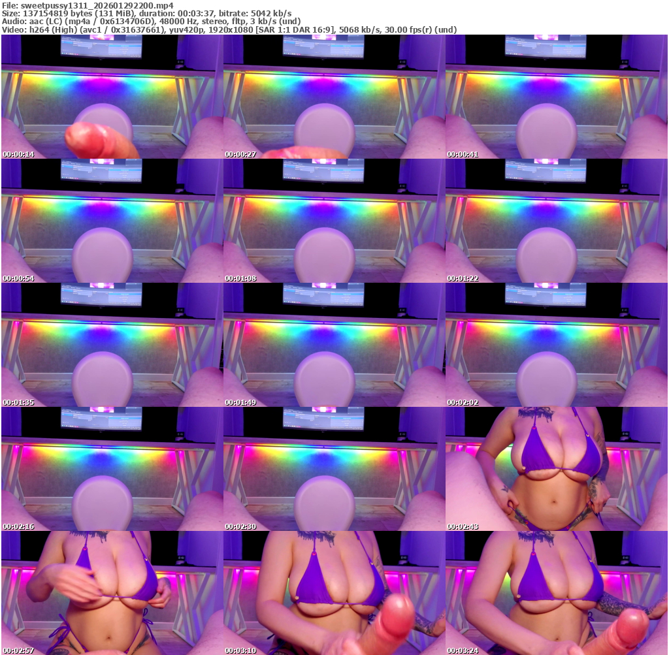Click the "File:" name line in header
The height and width of the screenshot is (655, 669).
pos(88,5)
